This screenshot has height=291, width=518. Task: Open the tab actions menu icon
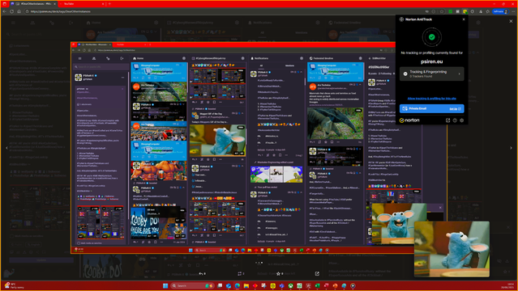coord(5,3)
